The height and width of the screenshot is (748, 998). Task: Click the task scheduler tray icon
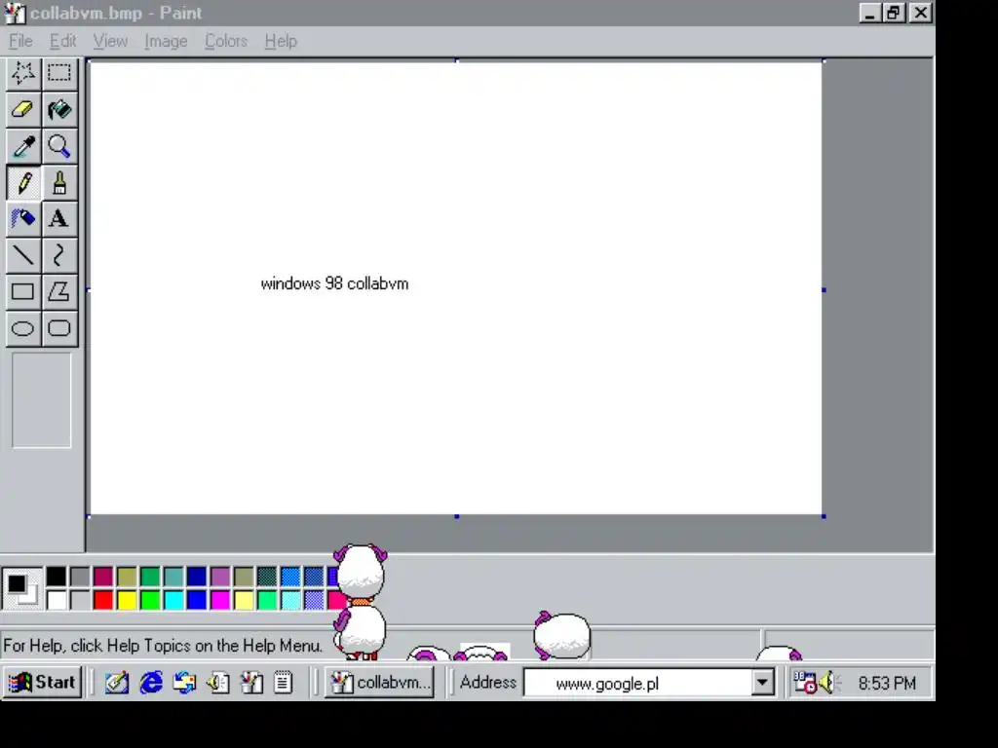tap(805, 683)
